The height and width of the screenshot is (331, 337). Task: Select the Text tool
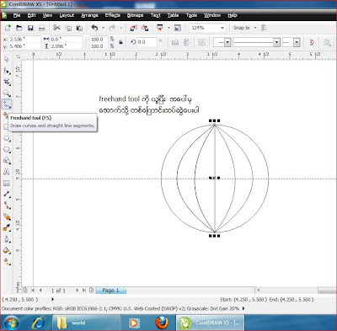[7, 172]
